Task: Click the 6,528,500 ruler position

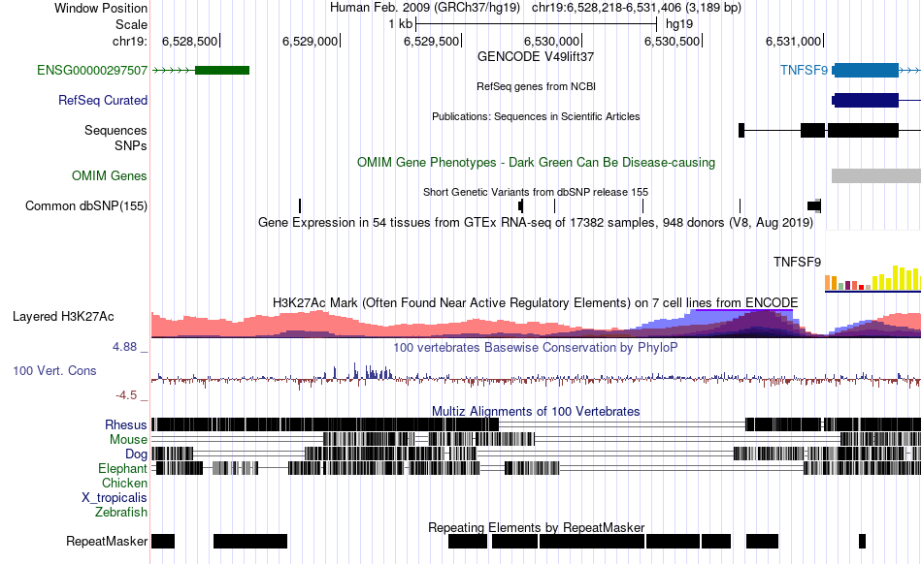Action: [x=190, y=41]
